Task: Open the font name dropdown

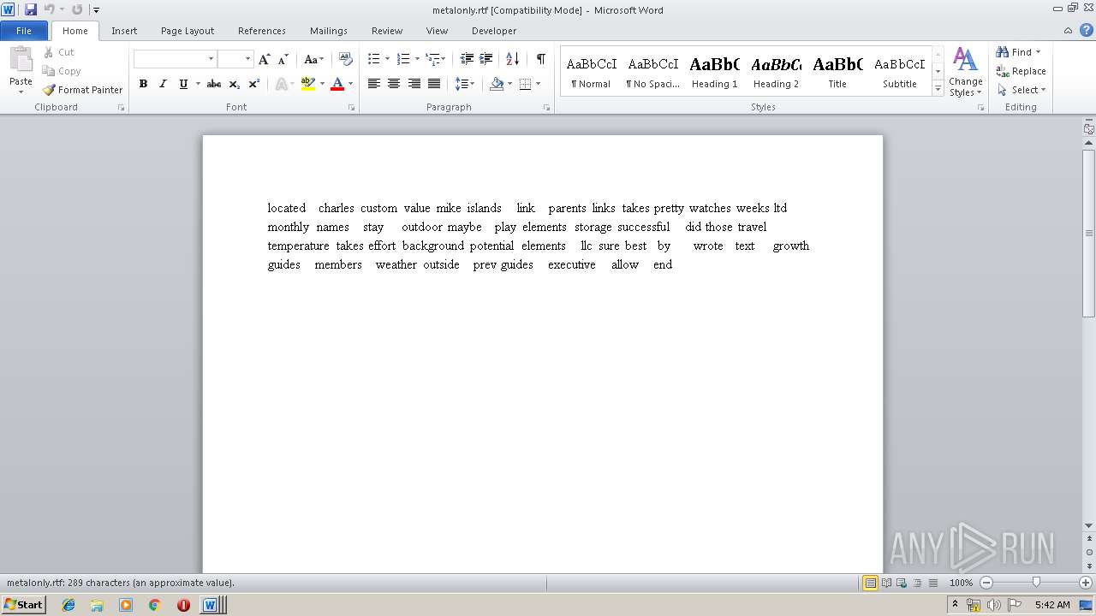Action: [211, 59]
